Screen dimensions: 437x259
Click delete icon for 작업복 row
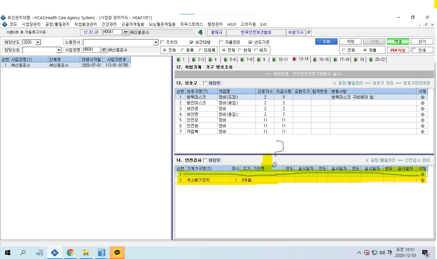click(x=423, y=131)
